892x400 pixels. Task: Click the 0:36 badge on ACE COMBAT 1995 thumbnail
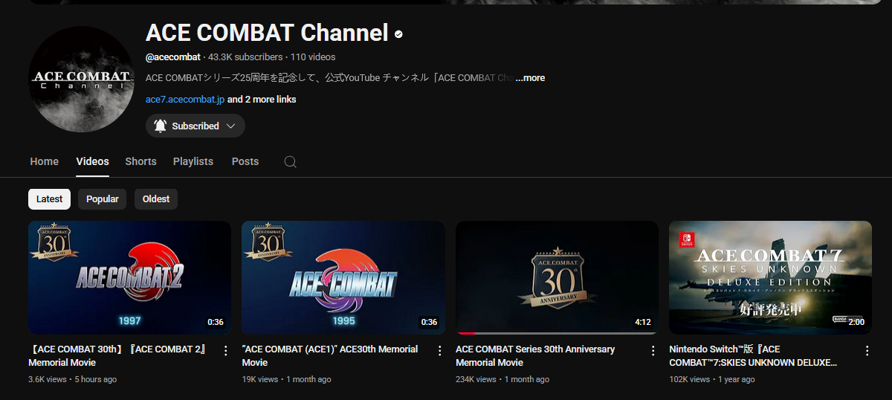coord(429,322)
